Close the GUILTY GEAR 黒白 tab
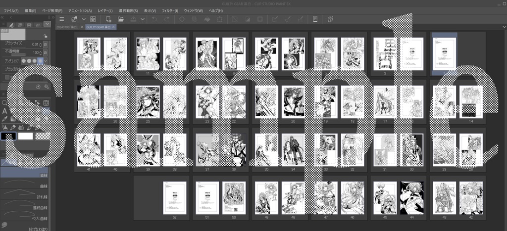 coord(113,27)
